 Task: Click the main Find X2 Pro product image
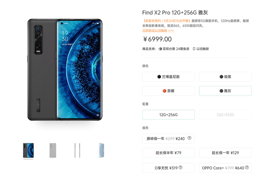coord(65,70)
